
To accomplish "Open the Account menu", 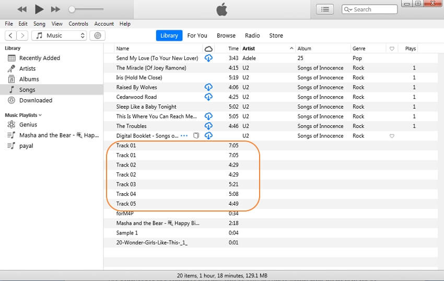I will click(104, 24).
